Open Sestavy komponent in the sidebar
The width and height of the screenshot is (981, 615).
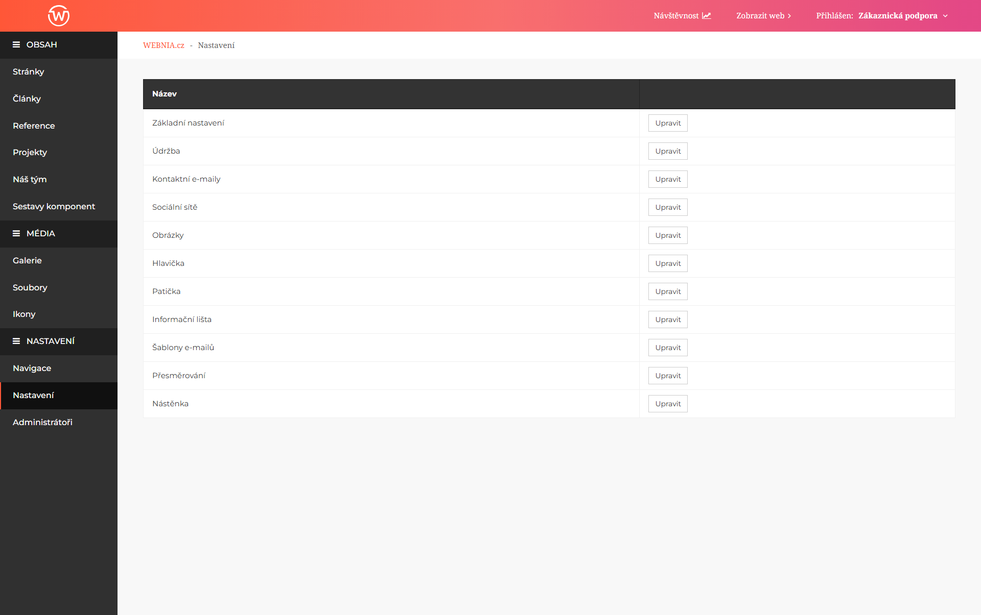coord(59,207)
